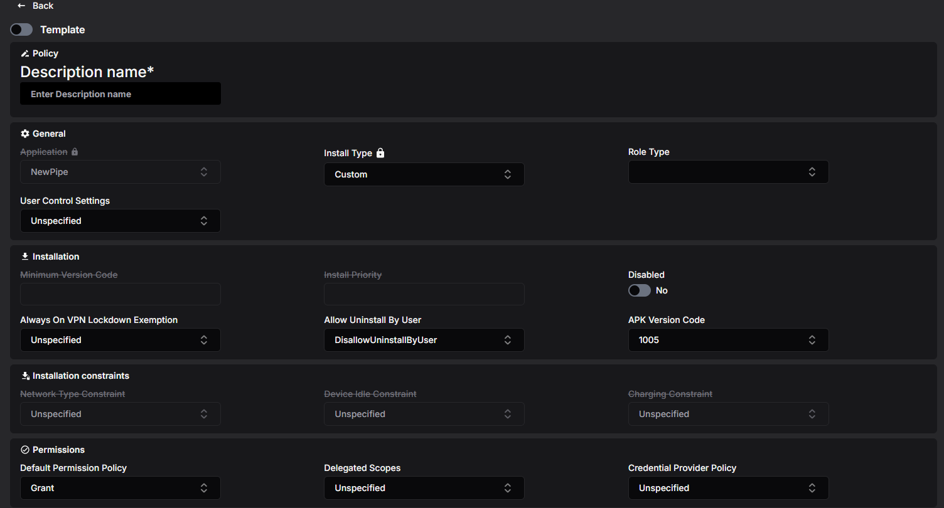Click the lock icon beside Install Type
Screen dimensions: 944x508
pyautogui.click(x=380, y=153)
